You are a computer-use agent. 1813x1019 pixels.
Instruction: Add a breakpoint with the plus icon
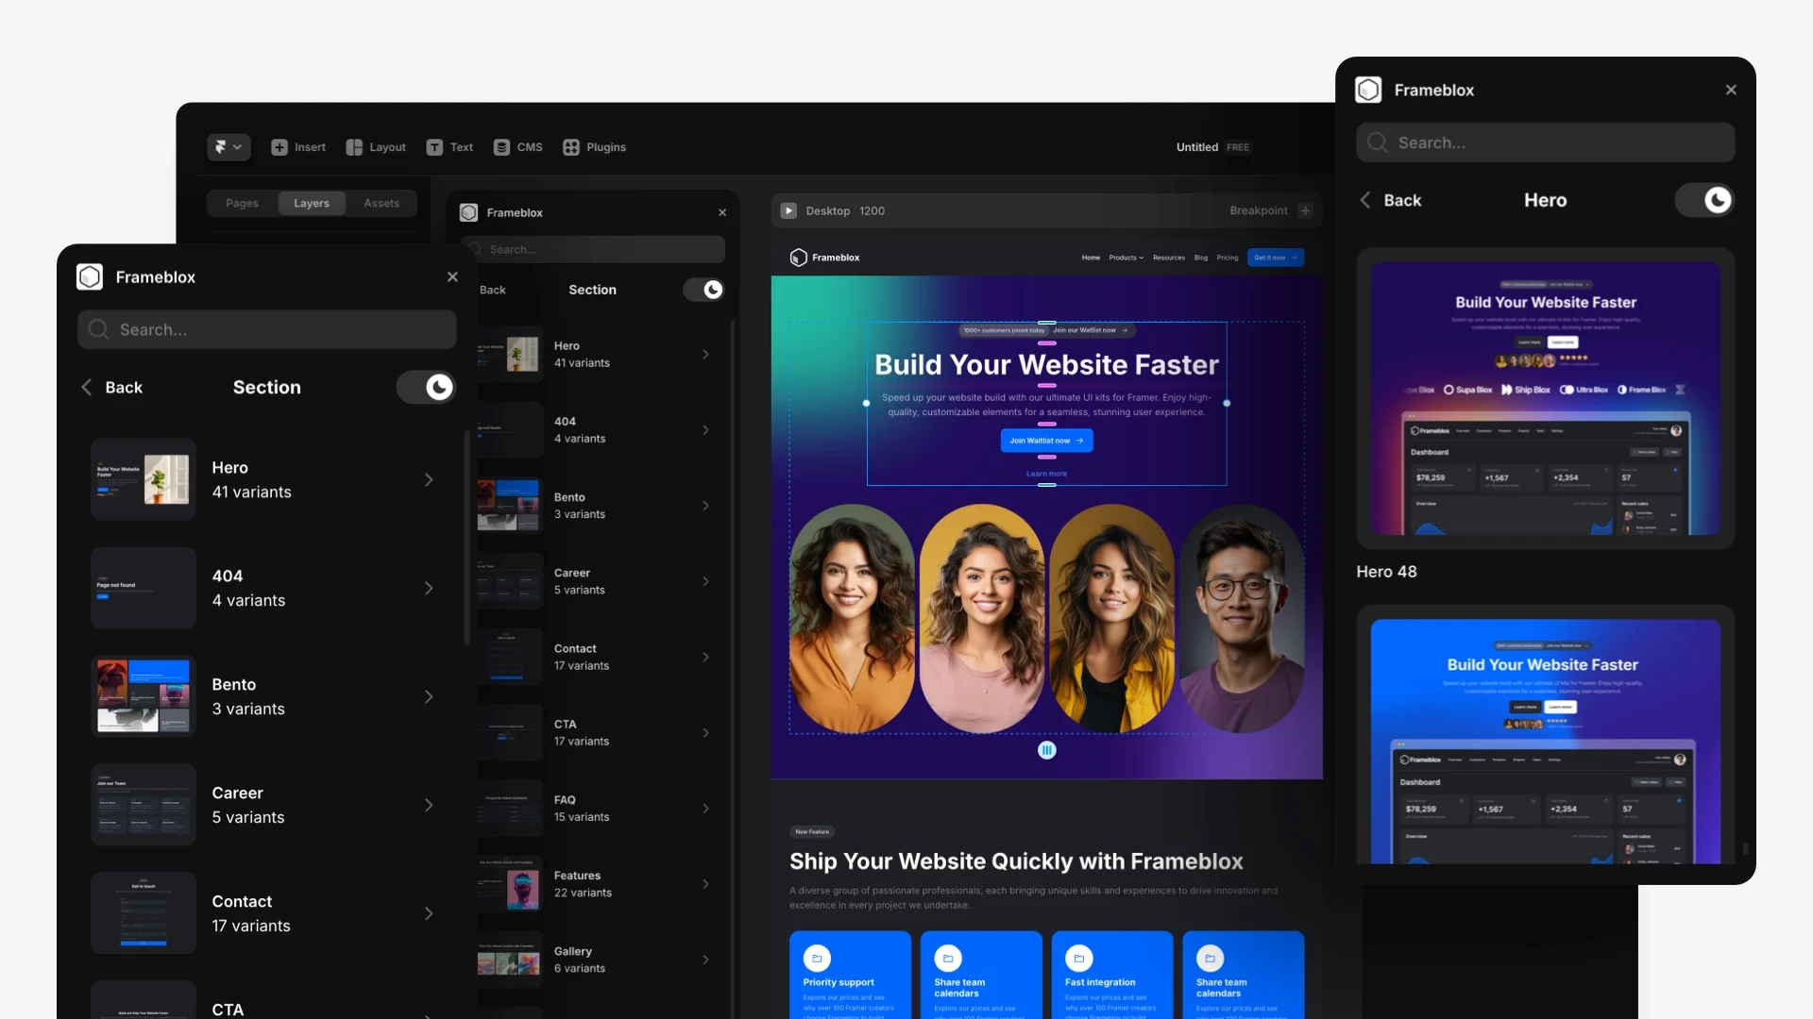coord(1305,210)
